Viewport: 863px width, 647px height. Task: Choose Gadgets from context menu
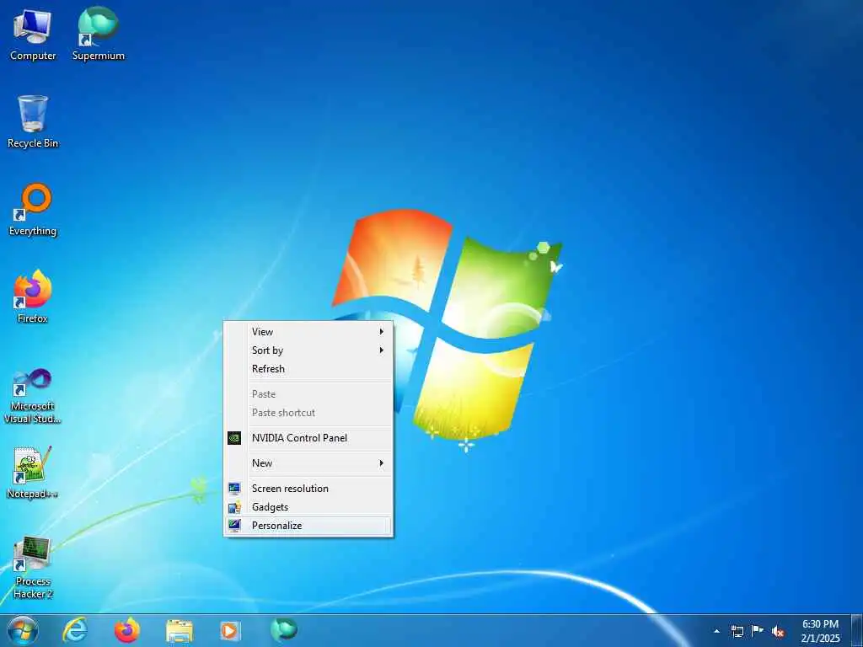[308, 507]
